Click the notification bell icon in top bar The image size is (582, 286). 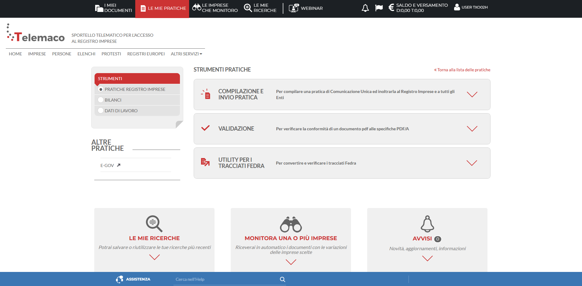pos(365,8)
